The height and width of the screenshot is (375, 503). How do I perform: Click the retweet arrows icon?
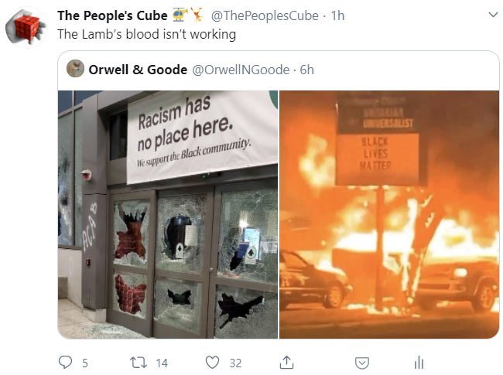pos(139,363)
